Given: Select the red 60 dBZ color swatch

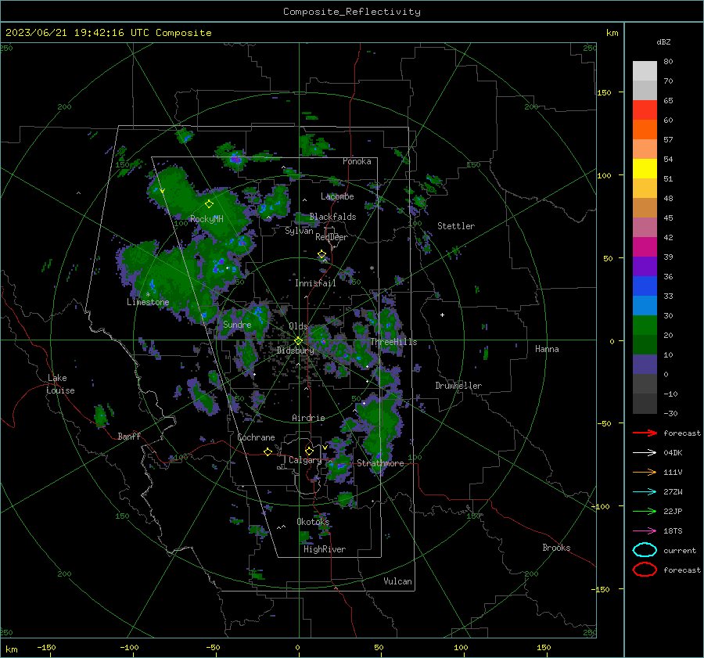Looking at the screenshot, I should [x=645, y=110].
